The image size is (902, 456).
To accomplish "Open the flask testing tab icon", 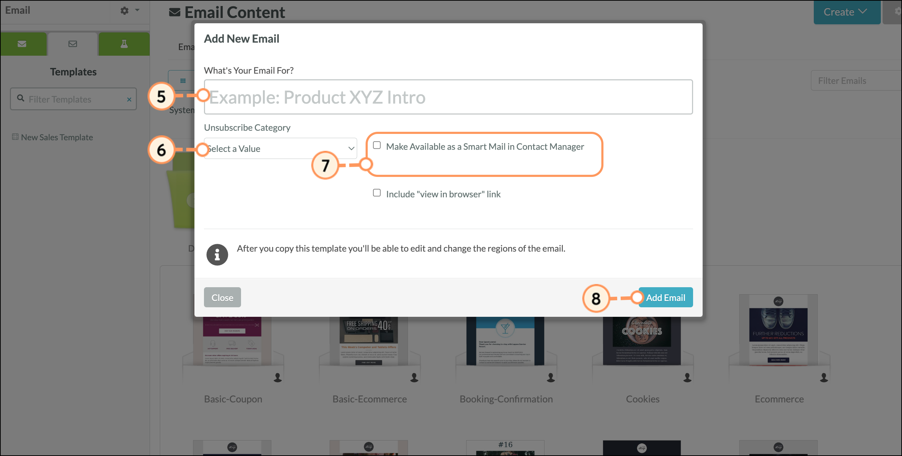I will [x=124, y=44].
